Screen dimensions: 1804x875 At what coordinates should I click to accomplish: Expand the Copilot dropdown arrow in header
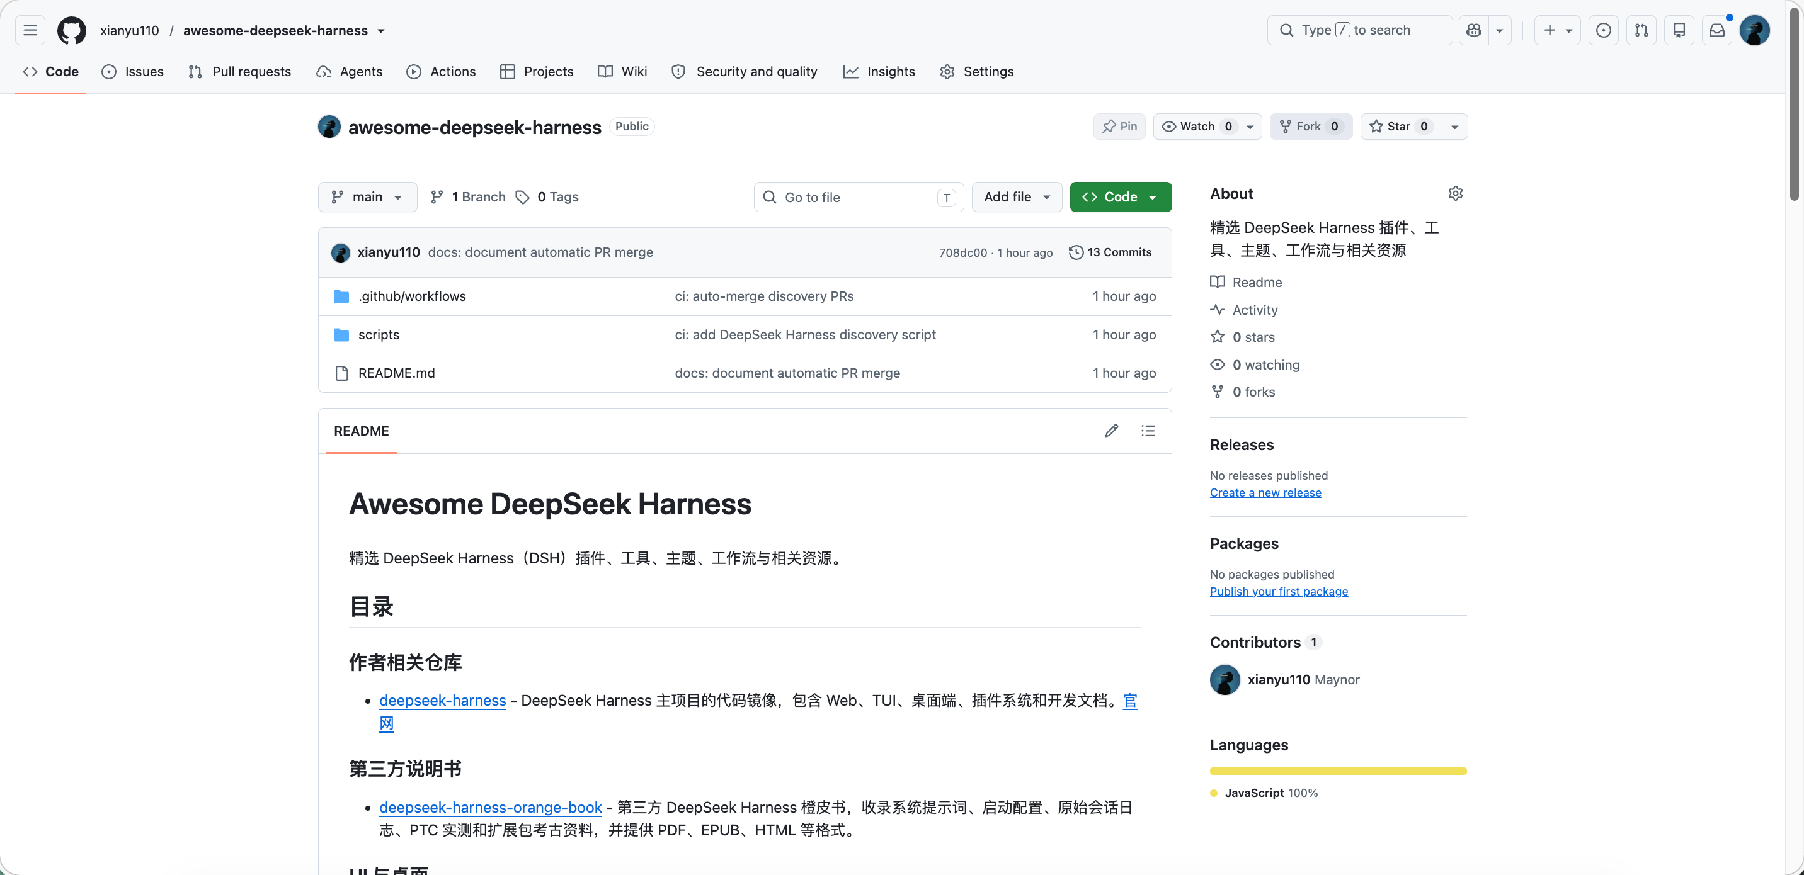1500,30
